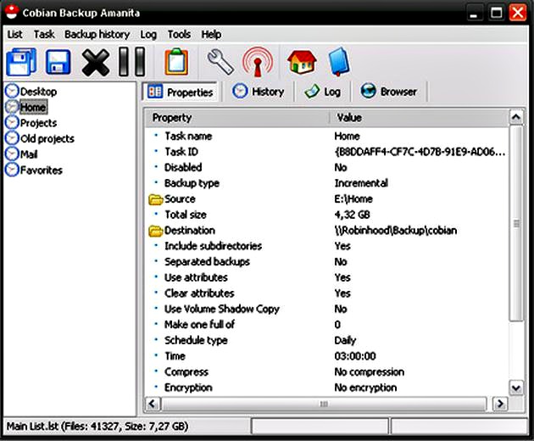The image size is (534, 441).
Task: Switch to the History tab
Action: point(259,92)
